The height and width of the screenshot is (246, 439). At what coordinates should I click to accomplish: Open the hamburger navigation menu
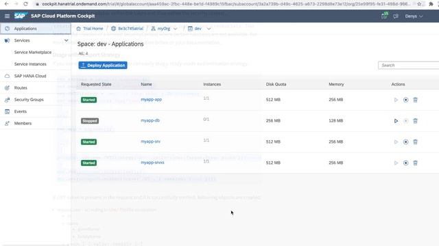pyautogui.click(x=7, y=16)
